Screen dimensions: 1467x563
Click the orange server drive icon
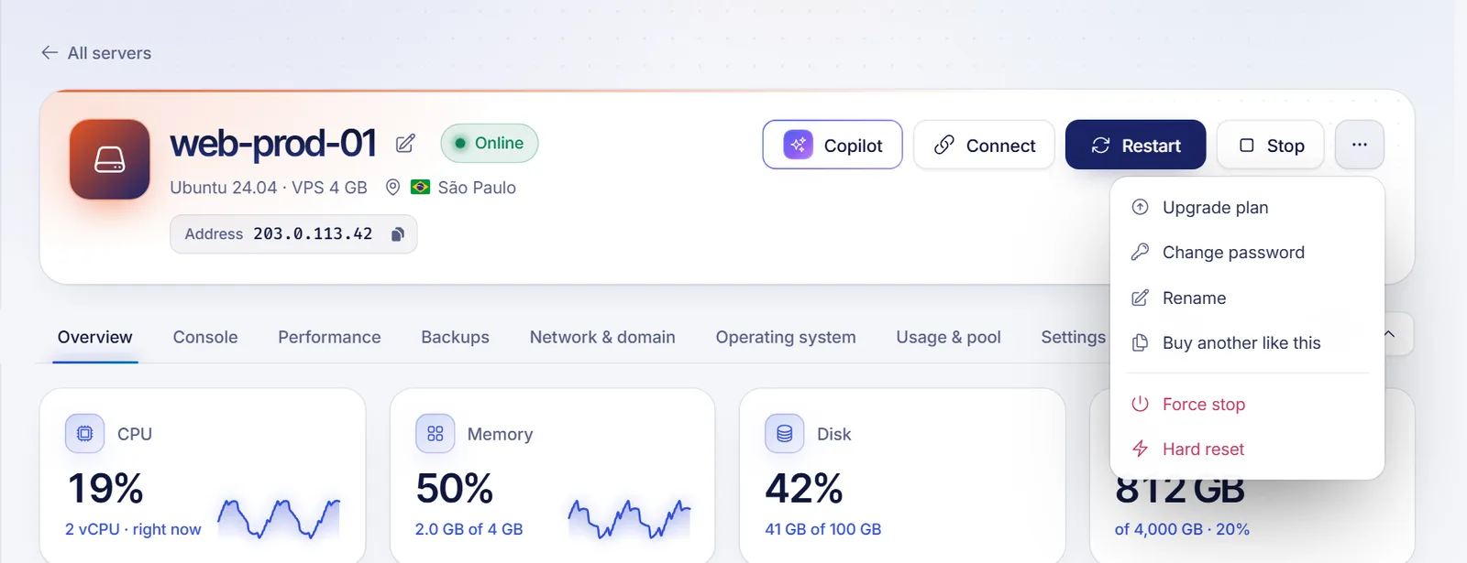[110, 159]
